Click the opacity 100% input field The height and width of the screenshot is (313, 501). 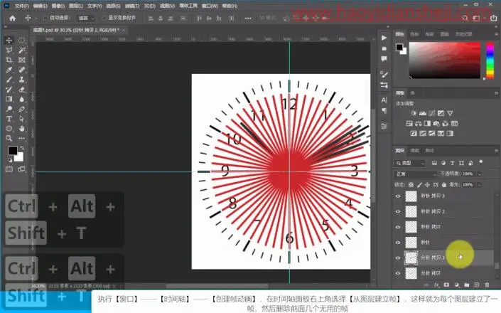pyautogui.click(x=468, y=174)
